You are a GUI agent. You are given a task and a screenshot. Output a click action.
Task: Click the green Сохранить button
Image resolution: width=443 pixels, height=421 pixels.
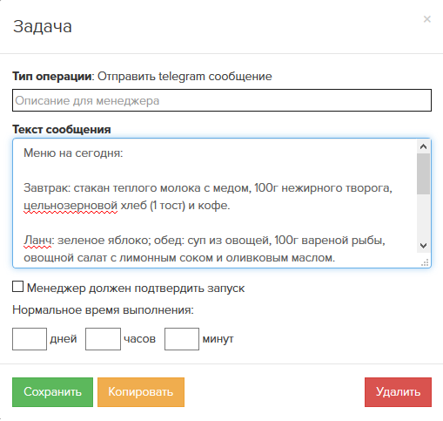click(52, 392)
